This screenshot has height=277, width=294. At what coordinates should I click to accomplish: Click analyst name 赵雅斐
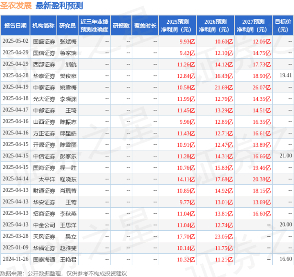pos(68,248)
